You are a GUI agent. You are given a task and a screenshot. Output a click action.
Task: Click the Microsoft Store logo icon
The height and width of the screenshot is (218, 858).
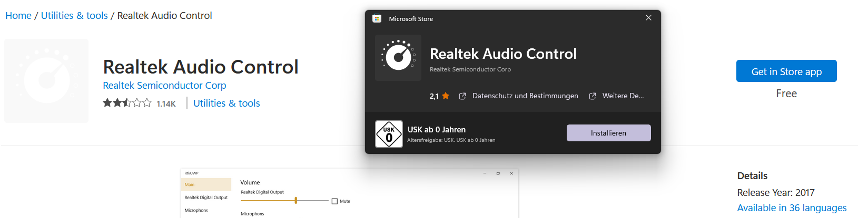tap(377, 18)
